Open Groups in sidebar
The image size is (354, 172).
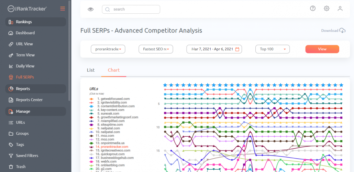tap(22, 134)
